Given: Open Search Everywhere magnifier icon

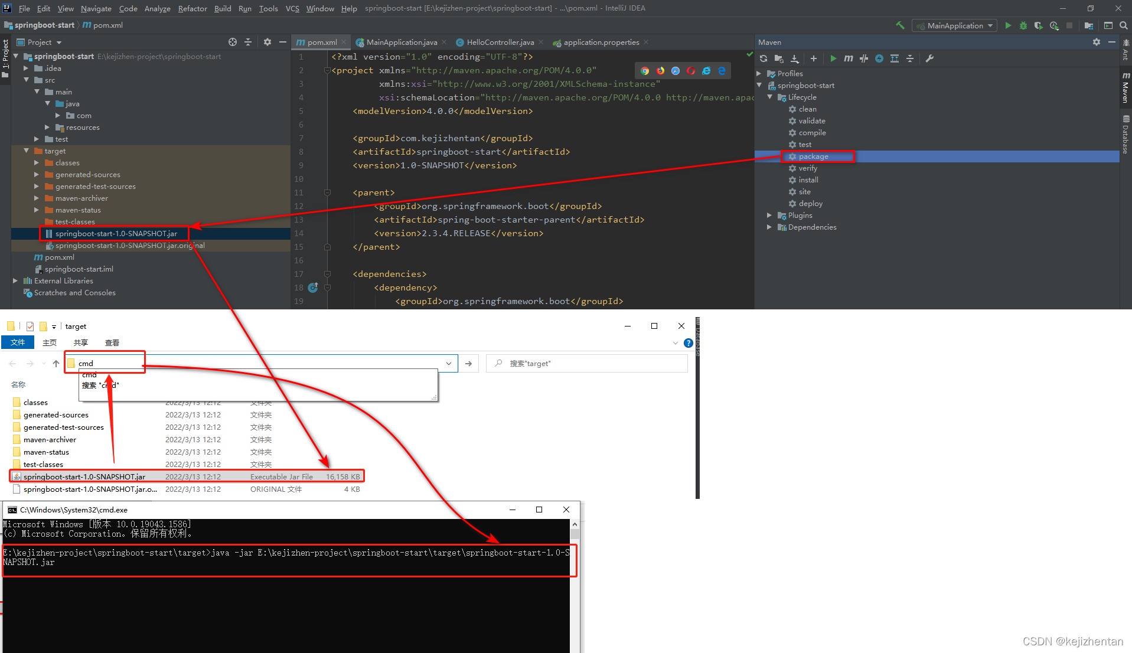Looking at the screenshot, I should point(1124,25).
